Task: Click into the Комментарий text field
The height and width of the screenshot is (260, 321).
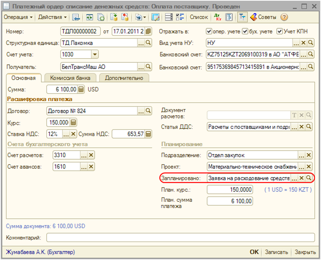Action: 180,238
